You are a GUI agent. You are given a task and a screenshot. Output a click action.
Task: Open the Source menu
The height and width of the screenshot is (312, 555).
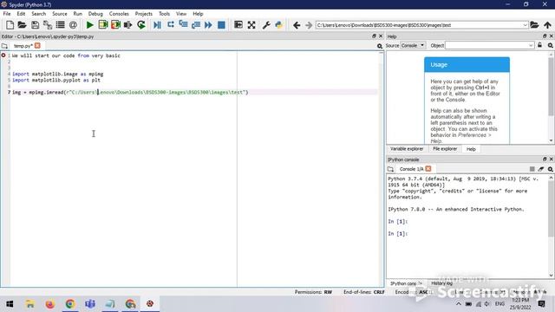coord(60,14)
